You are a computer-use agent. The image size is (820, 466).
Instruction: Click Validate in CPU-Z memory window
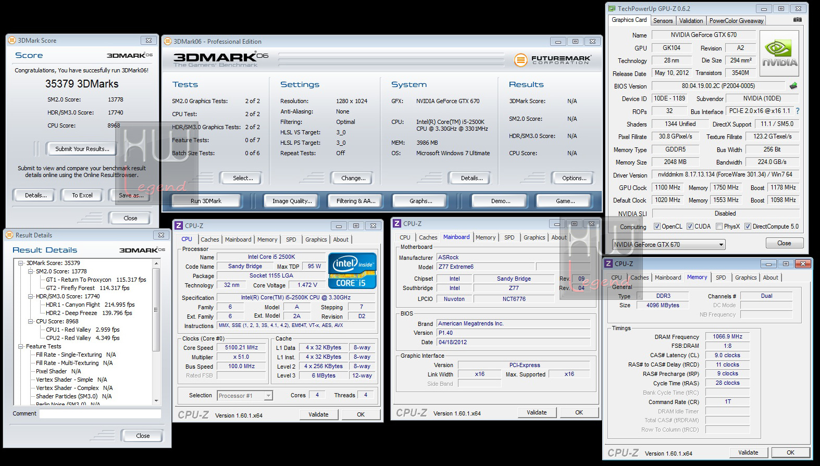tap(748, 452)
